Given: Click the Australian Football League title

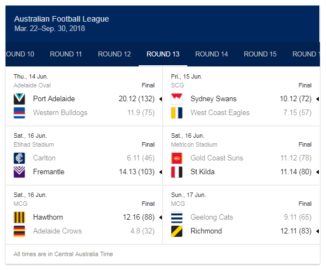Looking at the screenshot, I should (x=61, y=19).
